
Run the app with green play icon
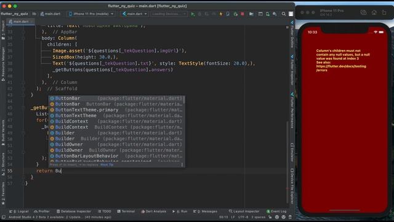coord(193,14)
